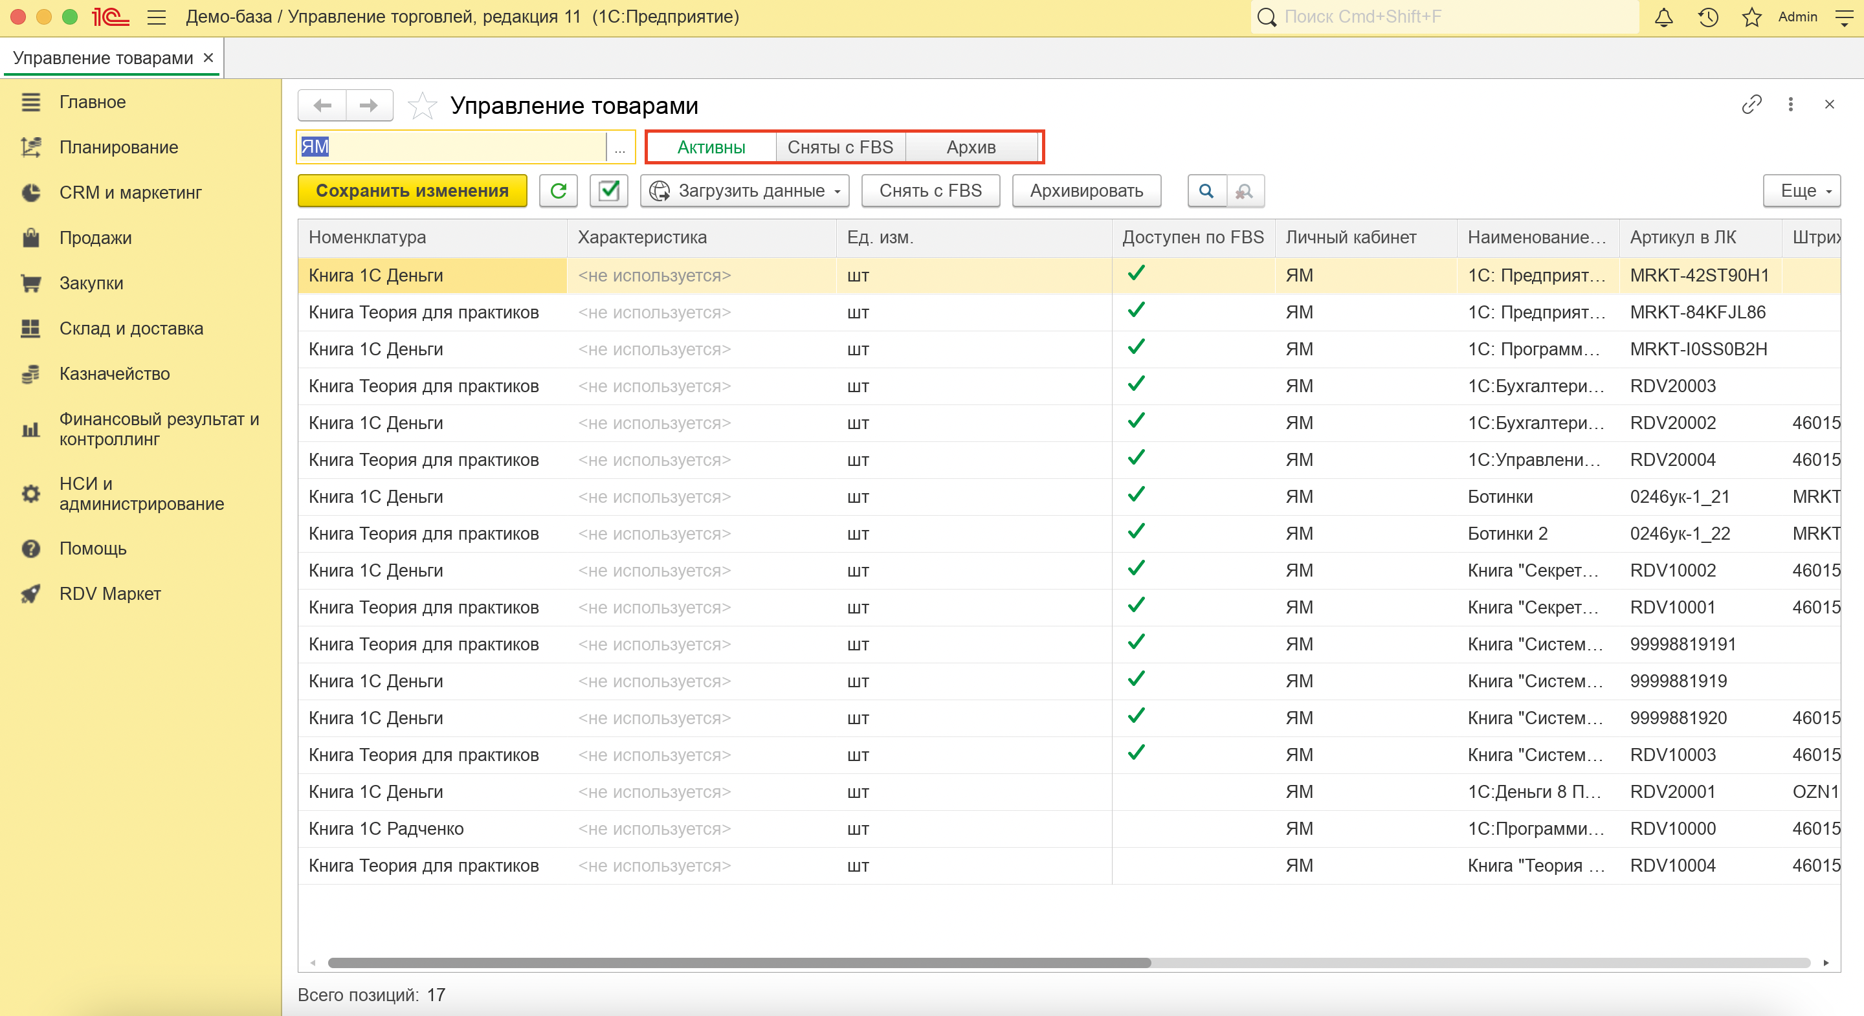Switch to the Сняты с FBS tab
Image resolution: width=1864 pixels, height=1016 pixels.
click(839, 147)
